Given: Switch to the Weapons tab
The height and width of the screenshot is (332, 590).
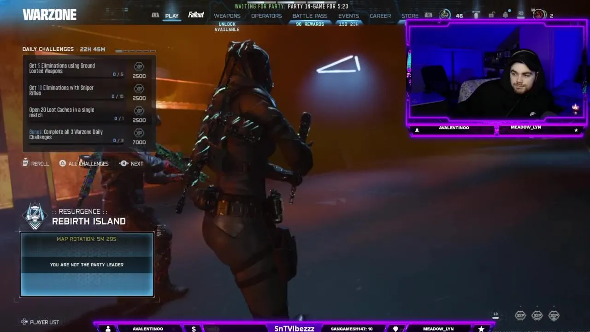Looking at the screenshot, I should [x=227, y=16].
